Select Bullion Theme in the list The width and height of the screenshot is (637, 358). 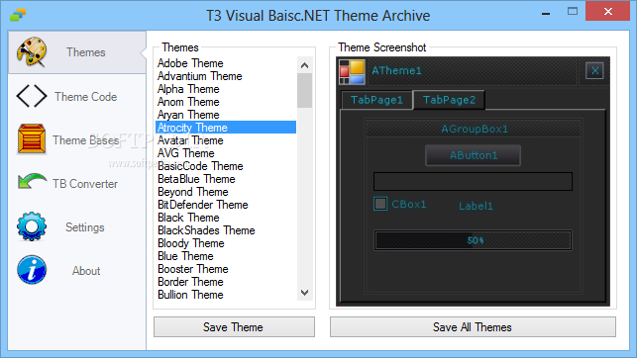pyautogui.click(x=226, y=295)
